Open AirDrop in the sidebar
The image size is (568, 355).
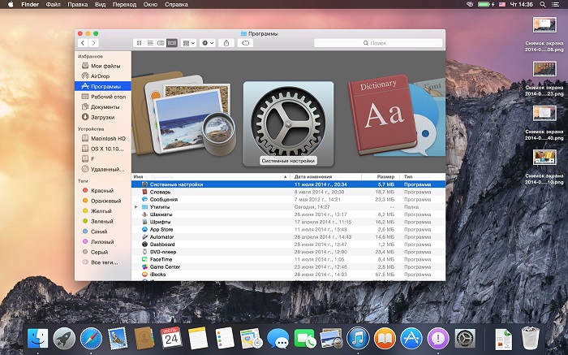point(103,76)
